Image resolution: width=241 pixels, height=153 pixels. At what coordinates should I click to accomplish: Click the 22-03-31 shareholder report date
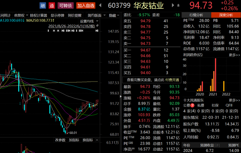tap(210, 118)
